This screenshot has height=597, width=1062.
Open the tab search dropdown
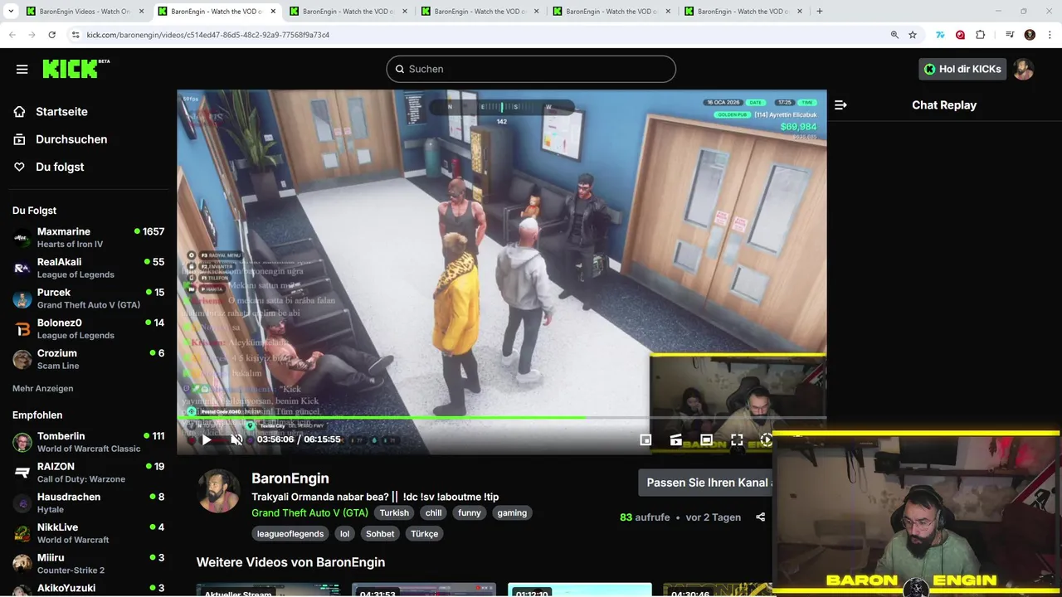pyautogui.click(x=11, y=12)
